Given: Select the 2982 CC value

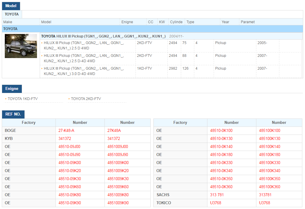Looking at the screenshot, I should 173,68.
